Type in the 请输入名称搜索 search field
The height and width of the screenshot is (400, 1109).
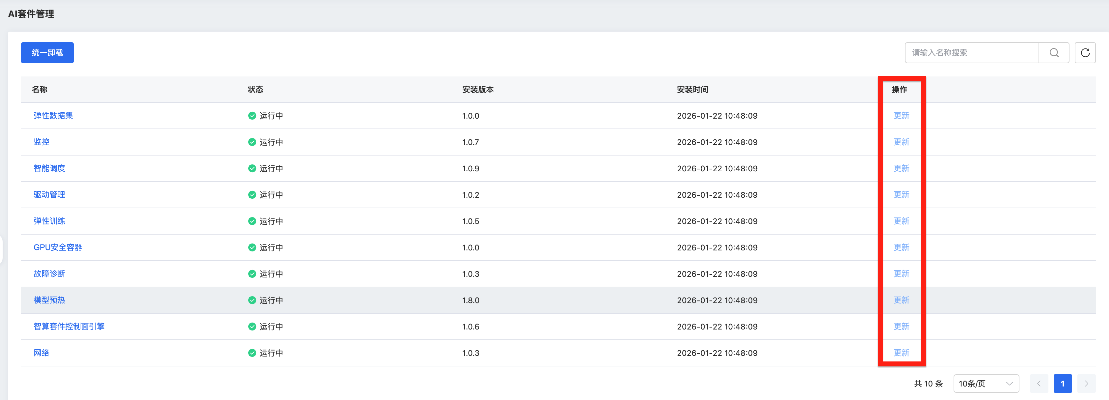click(x=971, y=52)
